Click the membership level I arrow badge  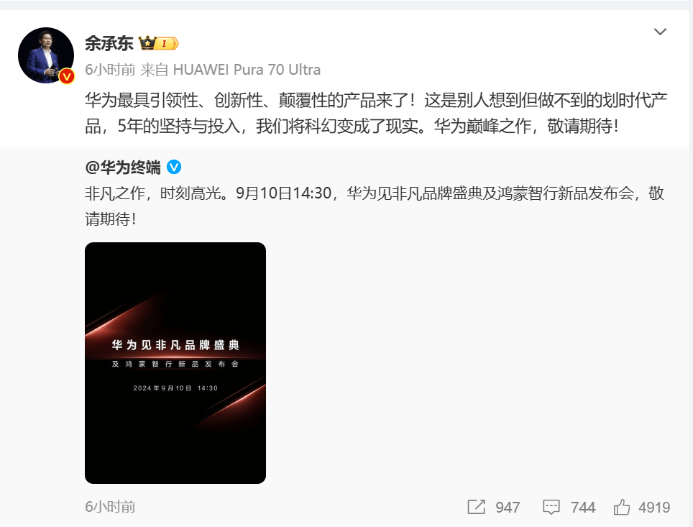click(167, 43)
